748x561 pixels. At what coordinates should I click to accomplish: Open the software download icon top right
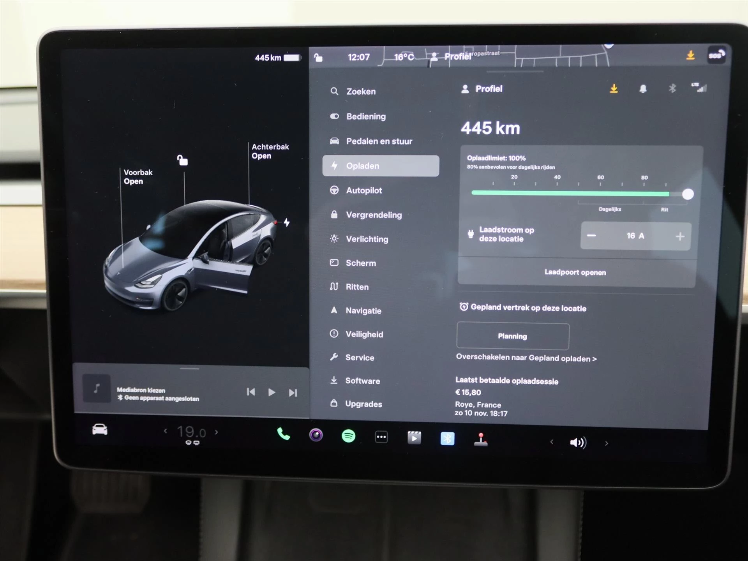(x=614, y=89)
